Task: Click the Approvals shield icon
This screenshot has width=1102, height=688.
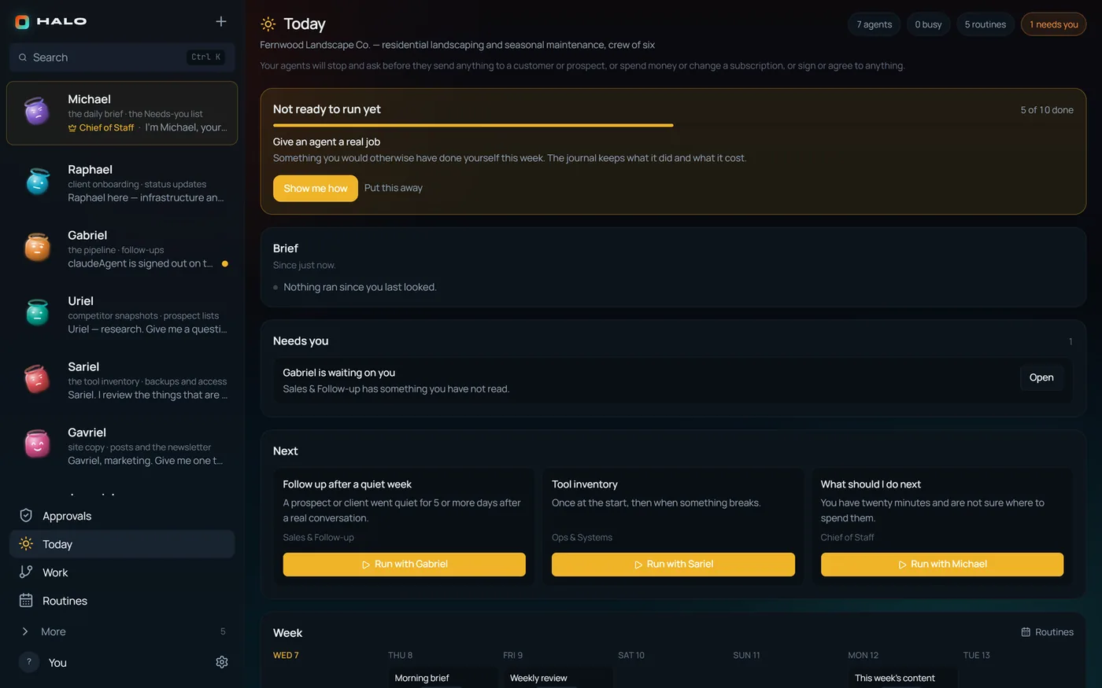Action: point(26,516)
